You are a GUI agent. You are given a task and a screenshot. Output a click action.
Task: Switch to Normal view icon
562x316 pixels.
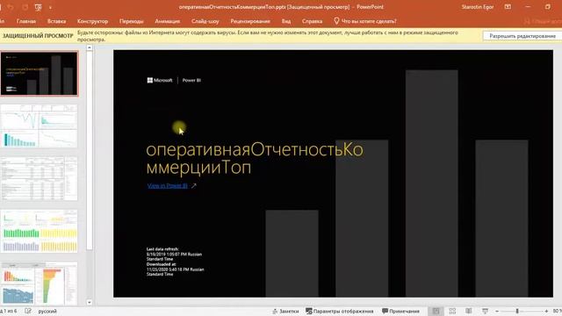tap(436, 311)
